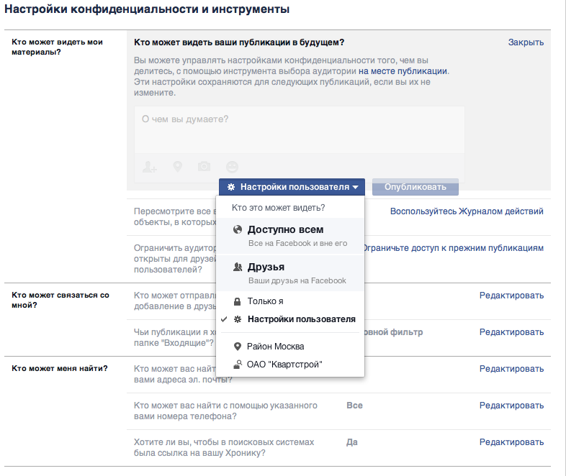This screenshot has height=476, width=566.
Task: Open the Настройки пользователя audience dropdown
Action: [292, 187]
